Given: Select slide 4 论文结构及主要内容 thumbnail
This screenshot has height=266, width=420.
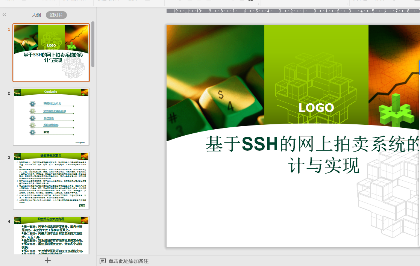Looking at the screenshot, I should 51,235.
